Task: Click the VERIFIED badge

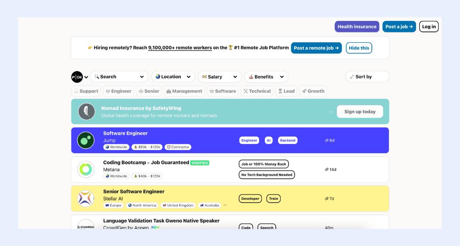Action: tap(200, 163)
